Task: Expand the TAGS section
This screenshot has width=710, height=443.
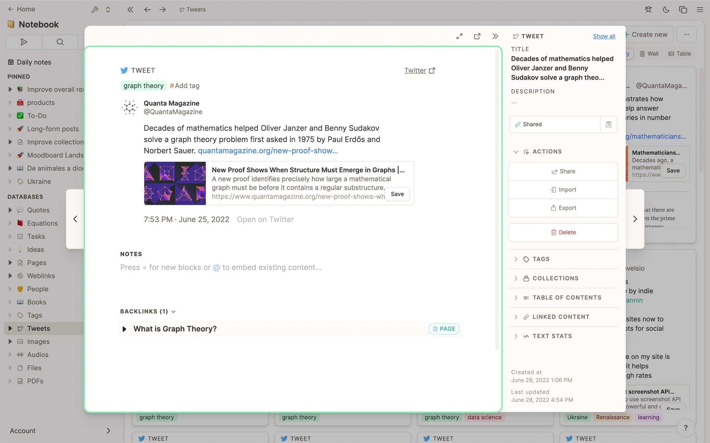Action: pyautogui.click(x=516, y=259)
